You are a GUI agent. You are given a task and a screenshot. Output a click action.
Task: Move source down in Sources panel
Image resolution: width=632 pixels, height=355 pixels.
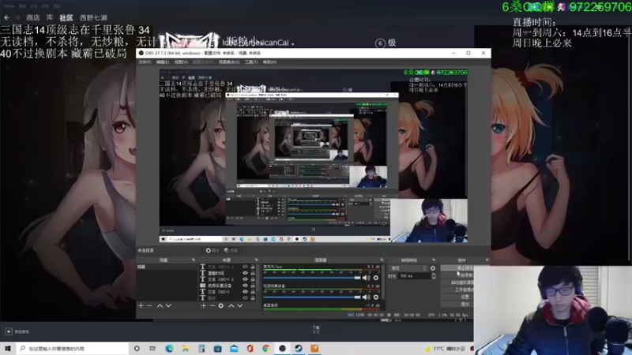pos(240,306)
